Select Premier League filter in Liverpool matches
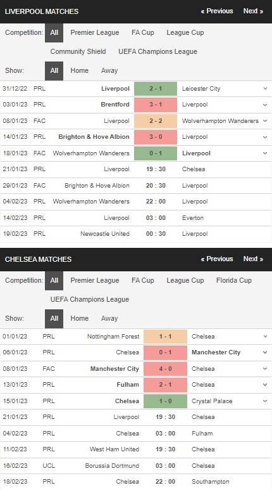 [x=94, y=32]
